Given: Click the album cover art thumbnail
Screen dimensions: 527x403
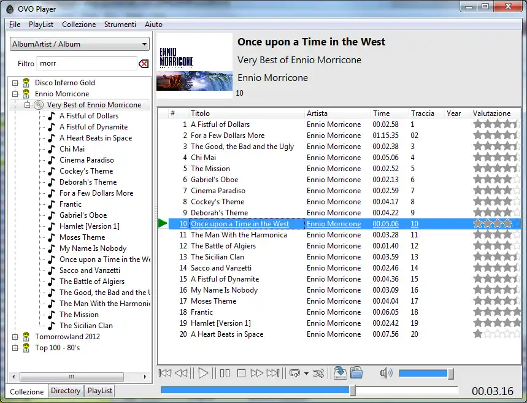Looking at the screenshot, I should click(x=194, y=66).
